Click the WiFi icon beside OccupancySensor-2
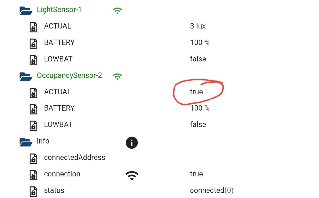This screenshot has width=319, height=198. 117,76
